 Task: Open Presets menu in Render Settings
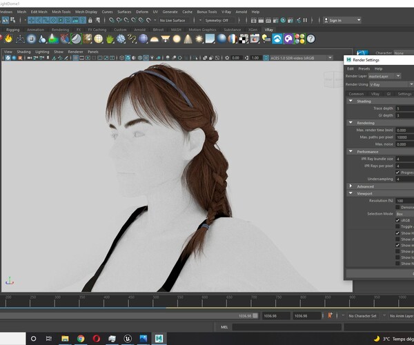tap(364, 68)
